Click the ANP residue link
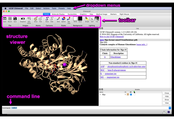174x119 pixels. click(102, 67)
